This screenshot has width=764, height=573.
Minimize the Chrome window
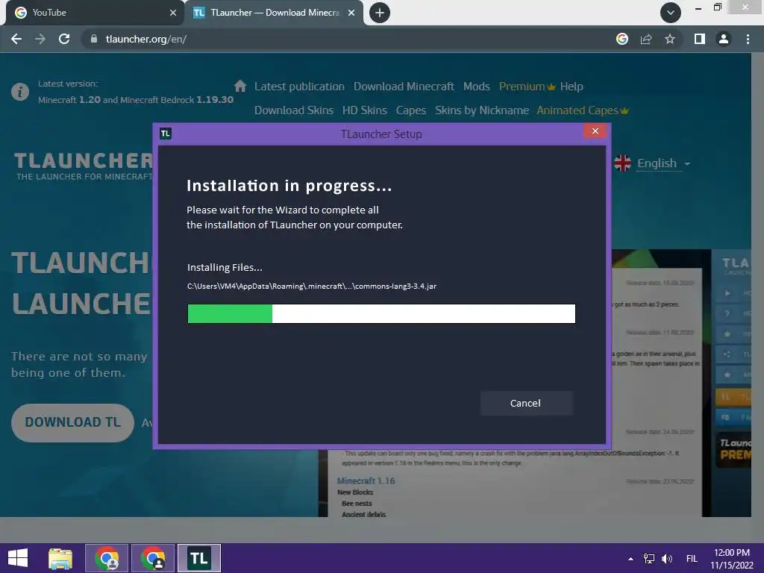pyautogui.click(x=698, y=7)
